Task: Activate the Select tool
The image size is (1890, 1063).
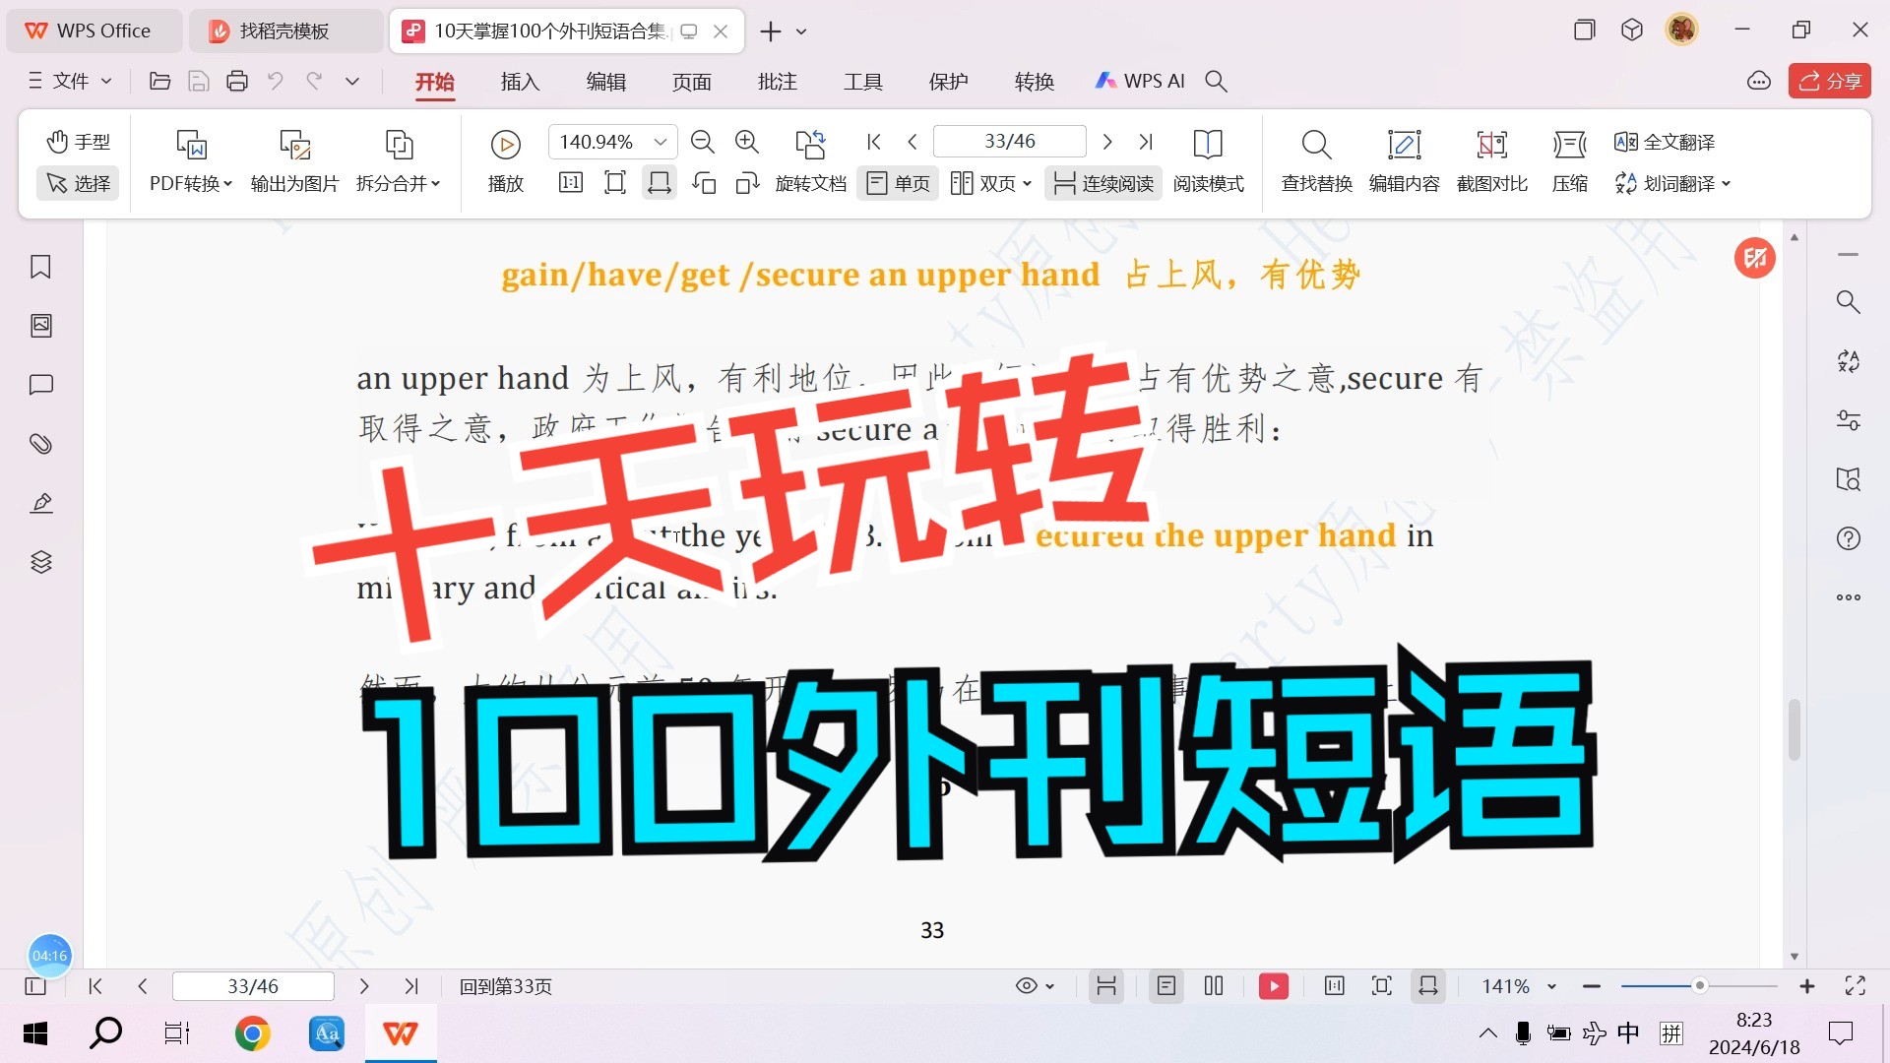Action: (78, 183)
